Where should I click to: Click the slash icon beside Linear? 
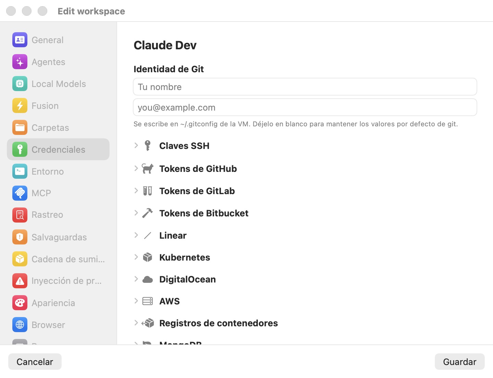(x=148, y=235)
